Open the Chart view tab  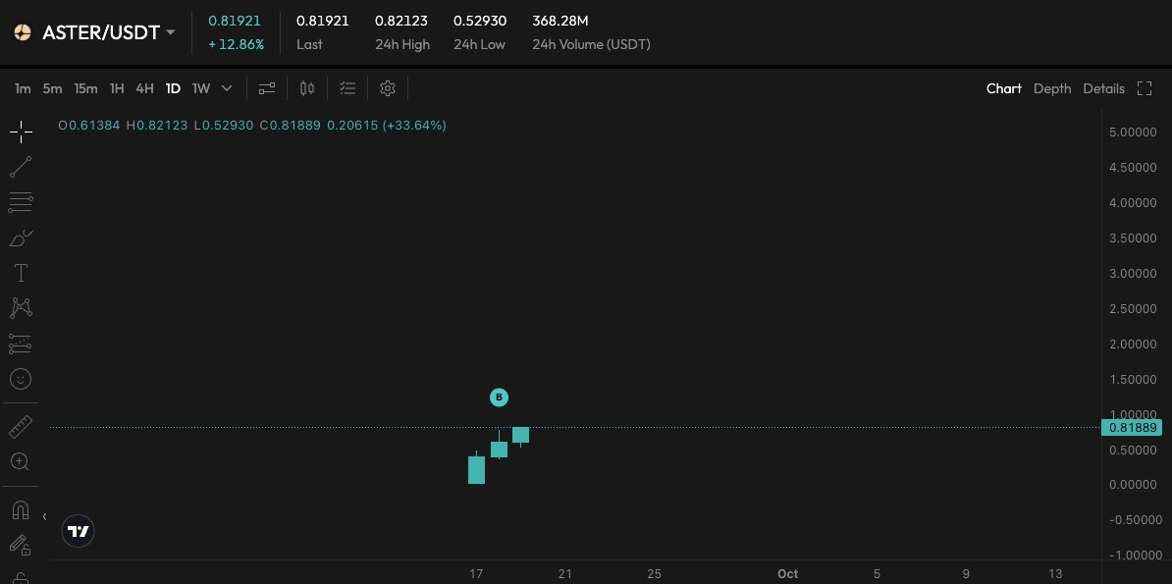1004,88
